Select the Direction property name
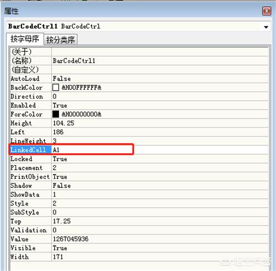Image resolution: width=276 pixels, height=271 pixels. click(x=27, y=96)
